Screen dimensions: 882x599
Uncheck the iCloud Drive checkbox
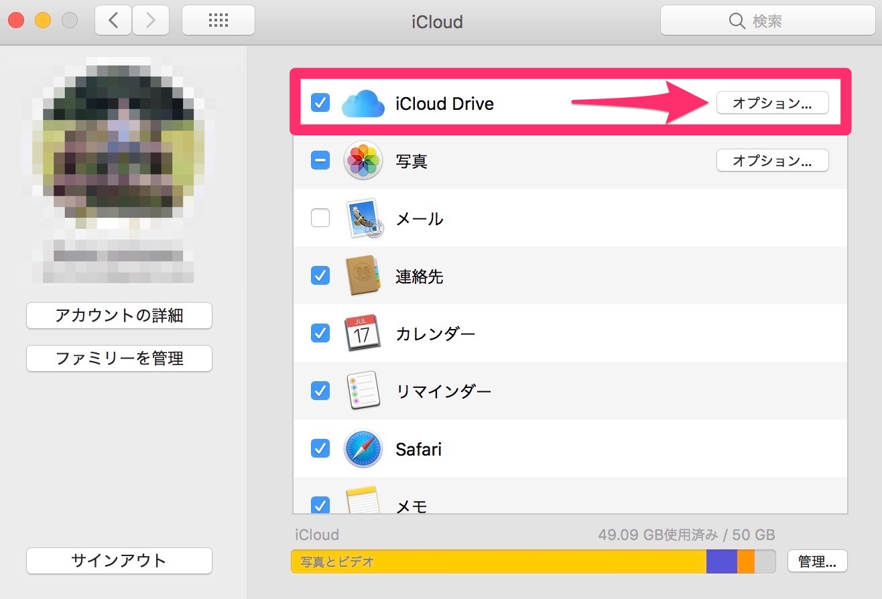[x=320, y=103]
